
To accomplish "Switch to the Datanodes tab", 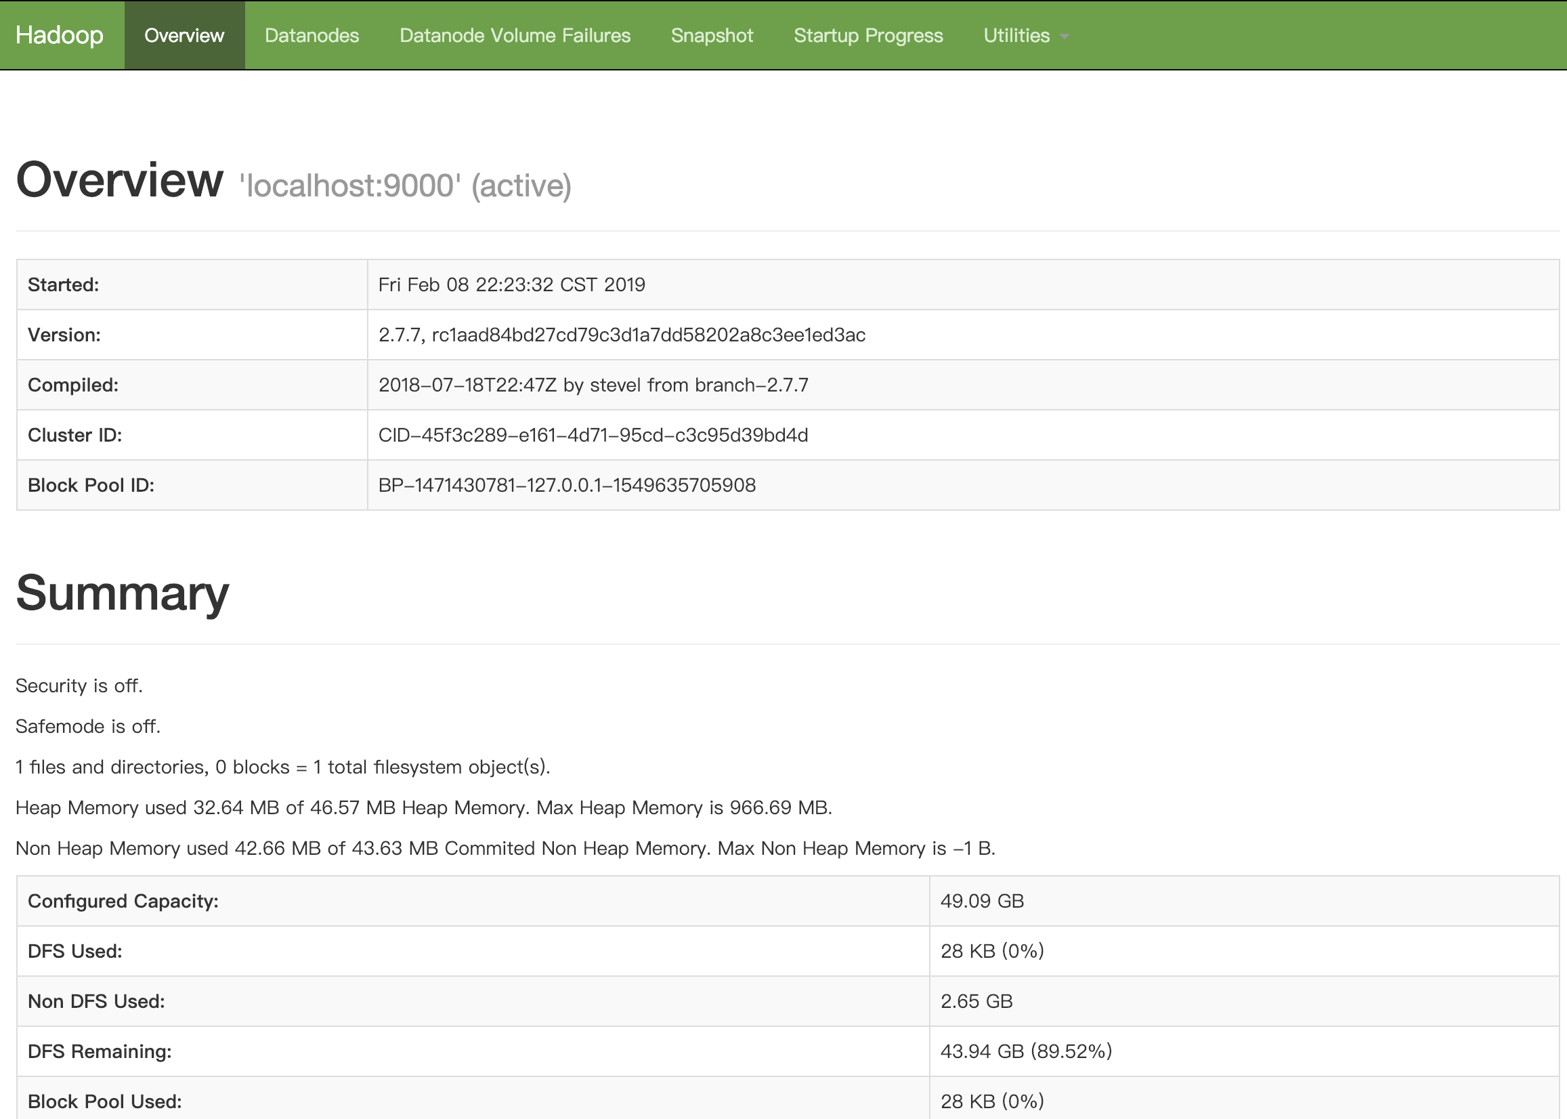I will 312,35.
